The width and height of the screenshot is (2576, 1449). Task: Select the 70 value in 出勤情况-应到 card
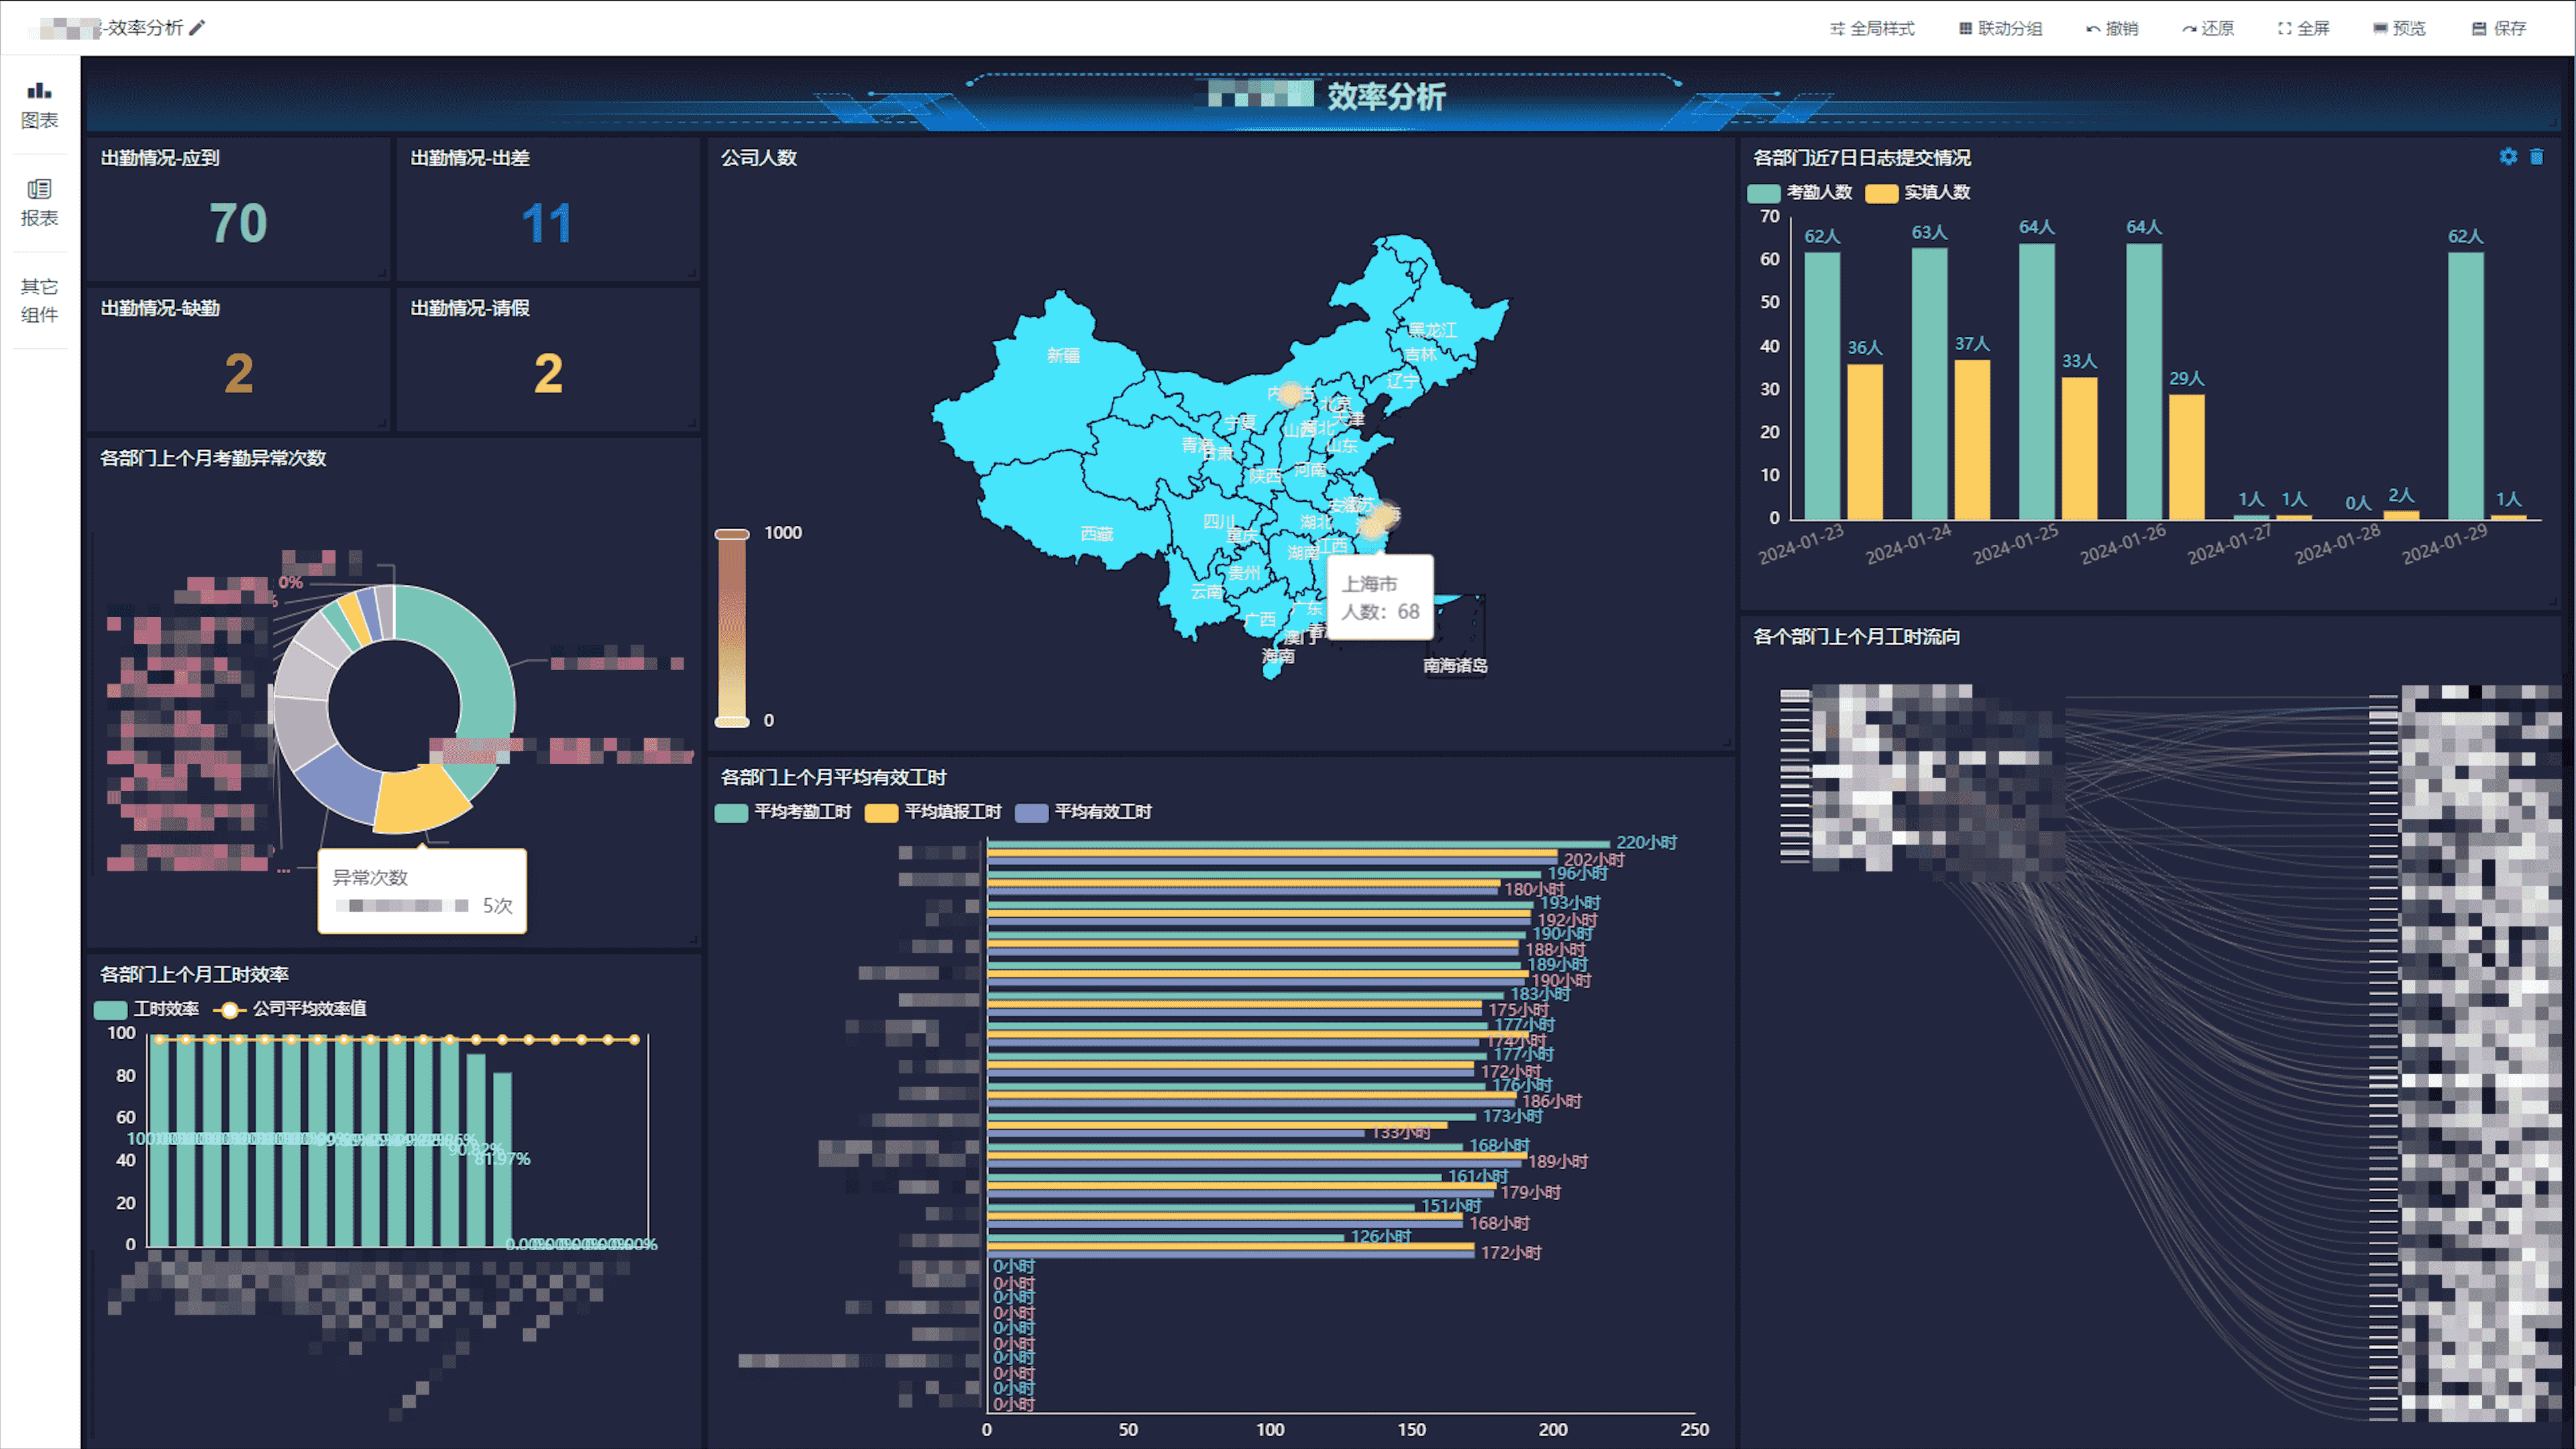(238, 223)
